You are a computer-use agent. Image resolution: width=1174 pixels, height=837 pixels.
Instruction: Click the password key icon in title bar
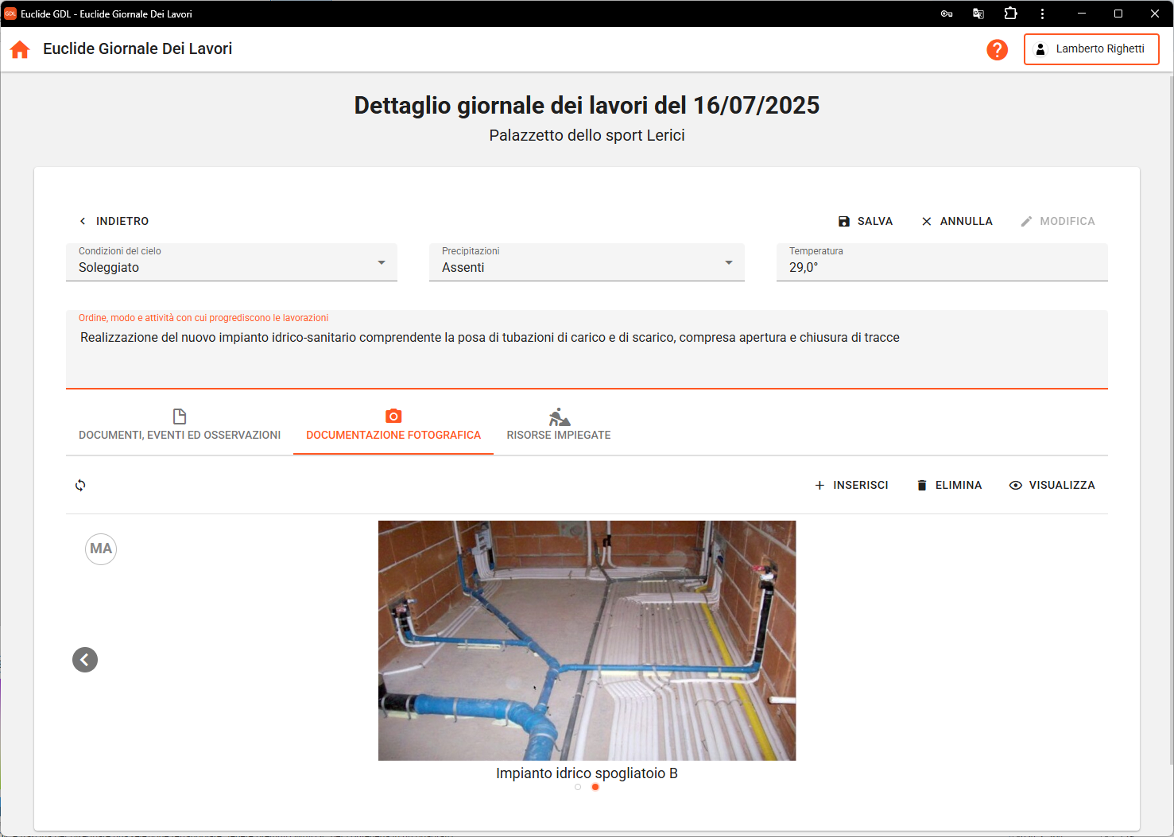947,14
